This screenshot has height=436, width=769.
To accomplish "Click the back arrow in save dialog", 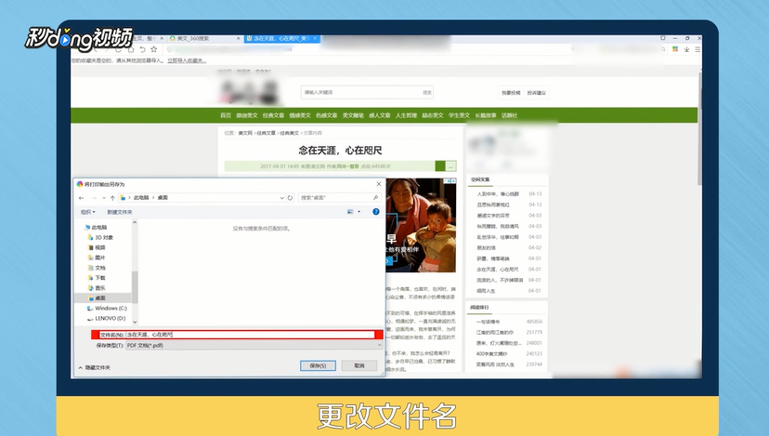I will 82,198.
